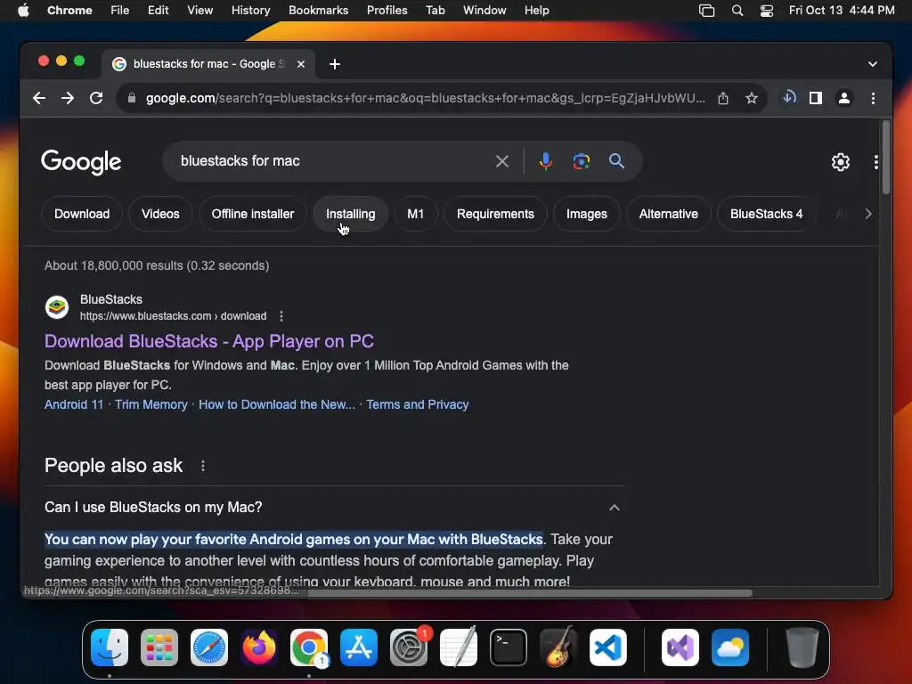912x684 pixels.
Task: Open the Bookmarks menu
Action: (x=318, y=11)
